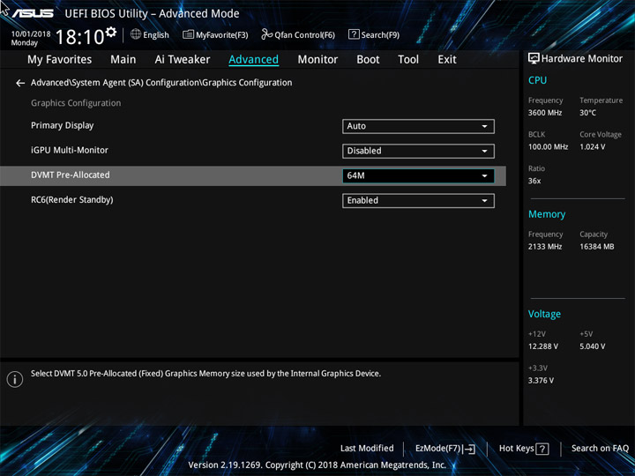Screen dimensions: 635x476
Task: Click the Search(F9) question mark icon
Action: coord(354,34)
